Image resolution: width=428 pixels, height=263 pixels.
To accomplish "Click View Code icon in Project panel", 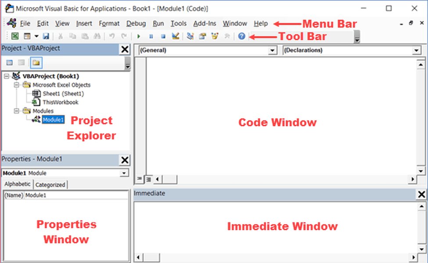I will coord(10,63).
